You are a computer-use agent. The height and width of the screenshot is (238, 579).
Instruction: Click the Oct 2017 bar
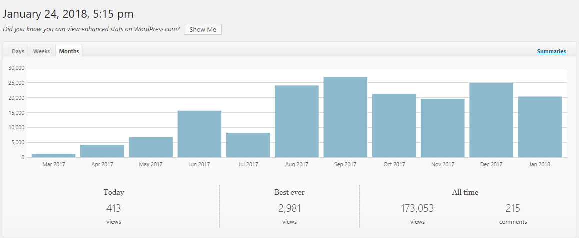(x=394, y=125)
